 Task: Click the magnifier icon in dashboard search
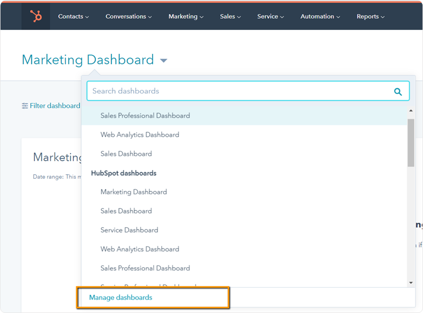(x=398, y=91)
